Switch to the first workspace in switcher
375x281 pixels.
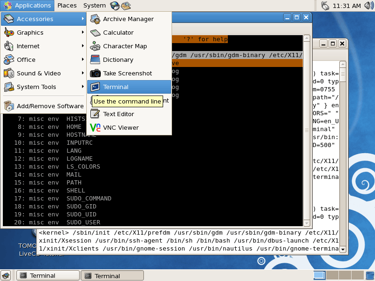(320, 275)
